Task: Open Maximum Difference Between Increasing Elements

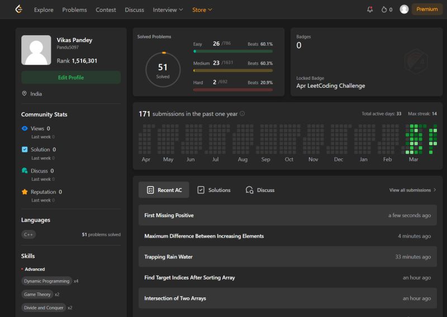Action: [x=288, y=236]
